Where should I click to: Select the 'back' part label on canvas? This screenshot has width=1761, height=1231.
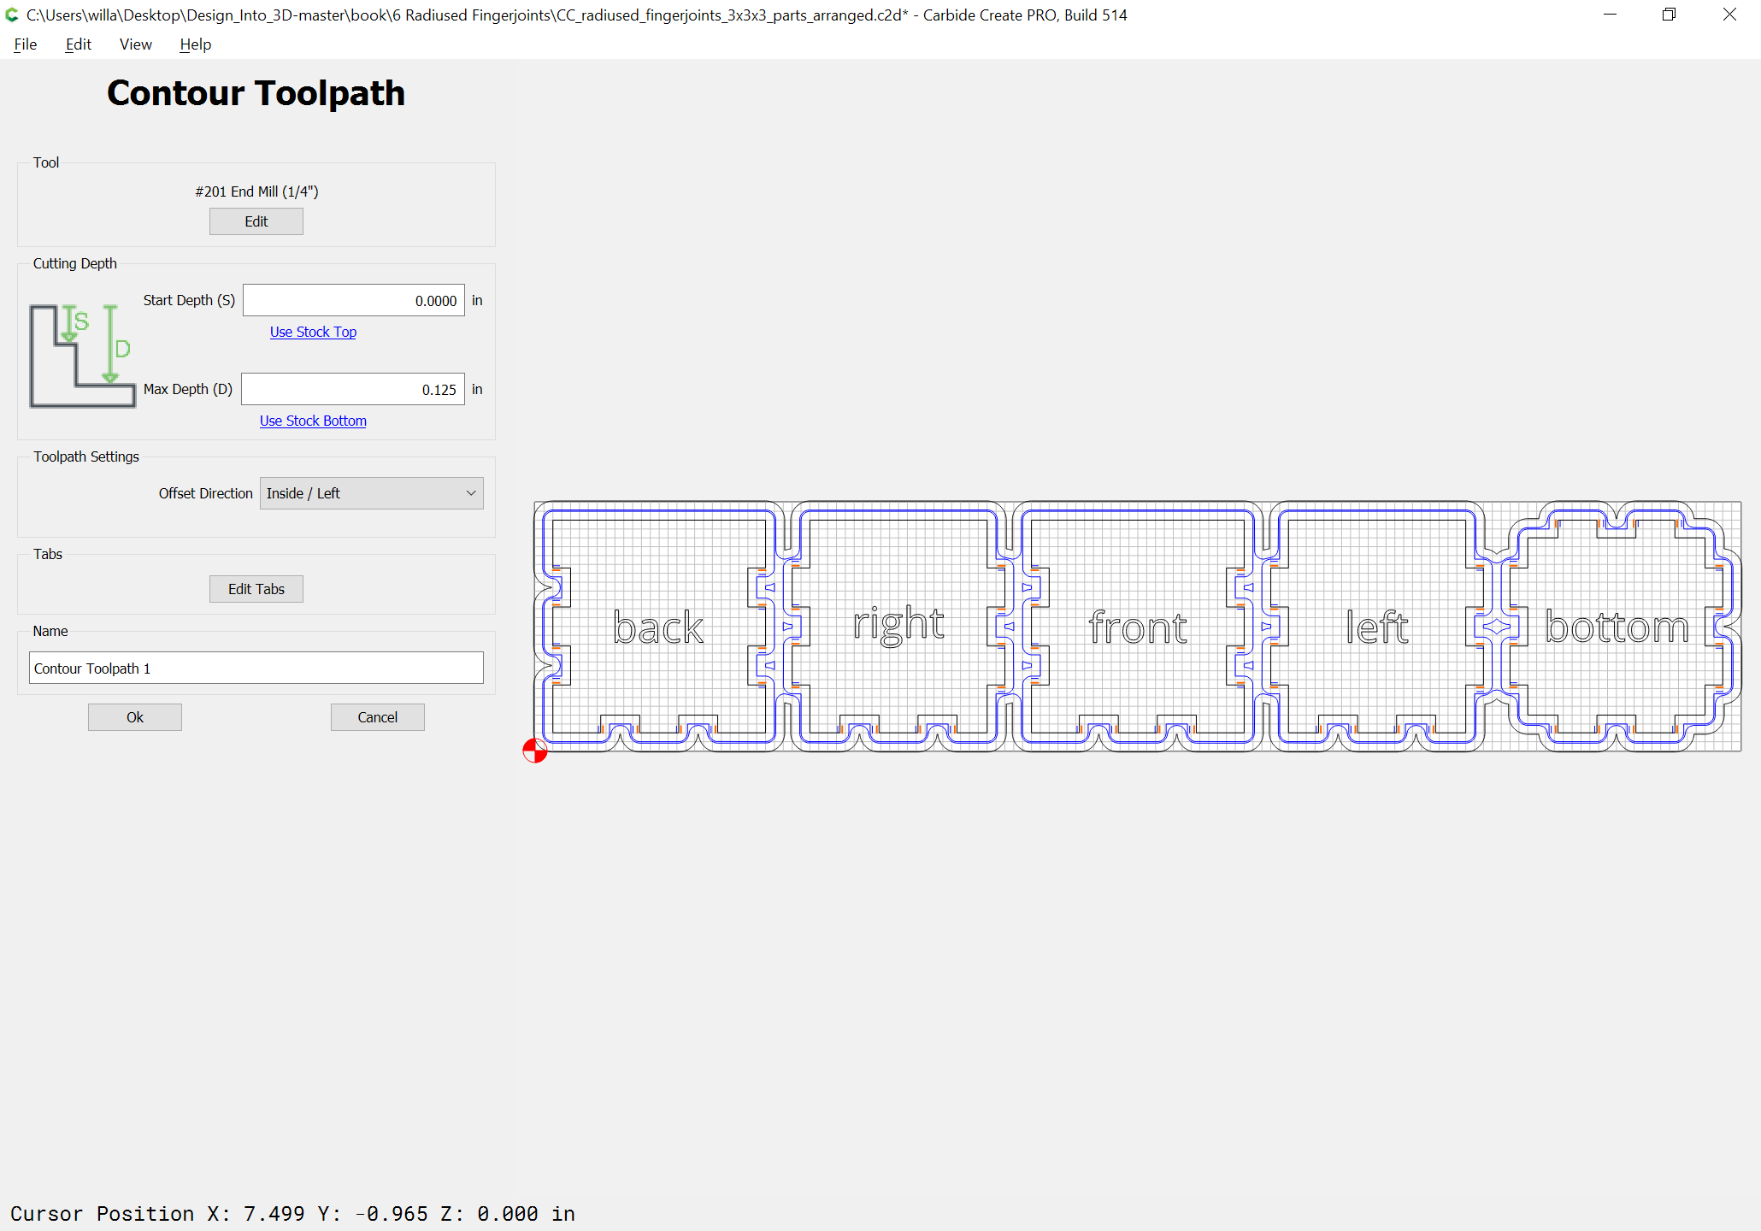pos(658,628)
